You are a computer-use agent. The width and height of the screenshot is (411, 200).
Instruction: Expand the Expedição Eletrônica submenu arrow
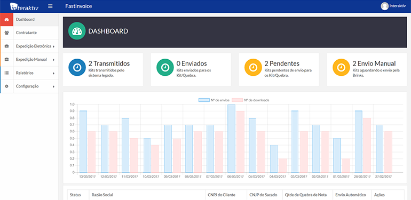[x=53, y=46]
